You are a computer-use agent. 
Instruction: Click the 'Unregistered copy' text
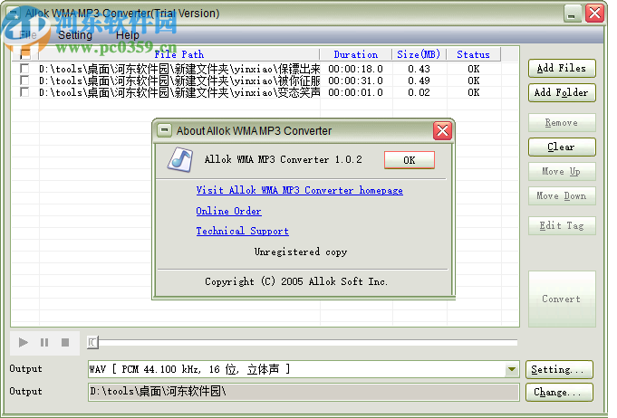[x=301, y=252]
